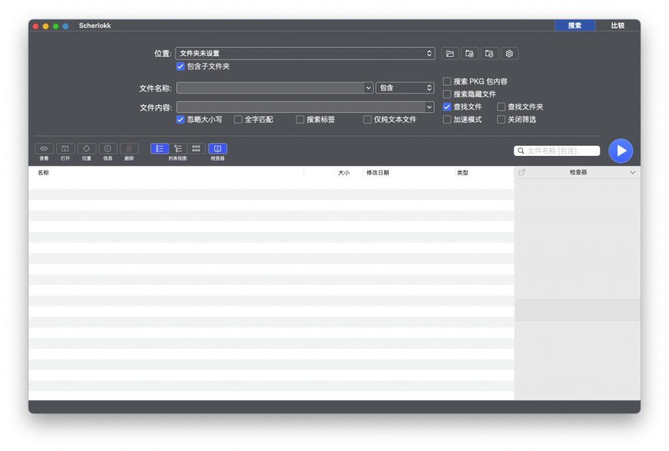Choose a folder with the open folder icon
669x451 pixels.
pos(450,54)
